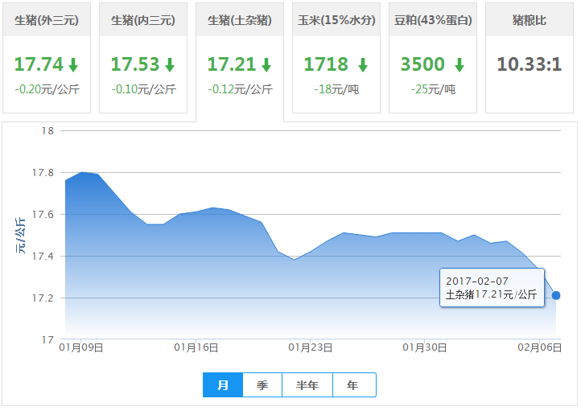
Task: Click the down arrow beside 3500
Action: point(459,65)
